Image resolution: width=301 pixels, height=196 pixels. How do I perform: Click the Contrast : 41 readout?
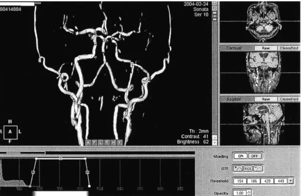[195, 137]
